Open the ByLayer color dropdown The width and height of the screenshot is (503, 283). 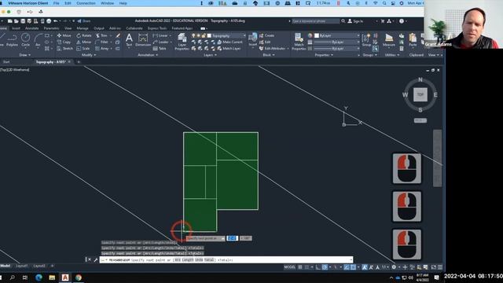[337, 35]
